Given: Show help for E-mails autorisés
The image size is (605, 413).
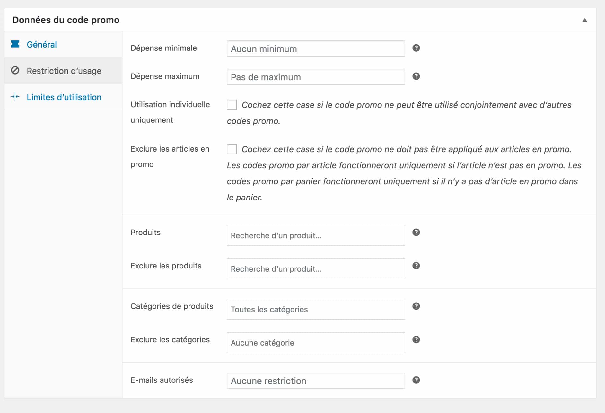Looking at the screenshot, I should coord(416,380).
